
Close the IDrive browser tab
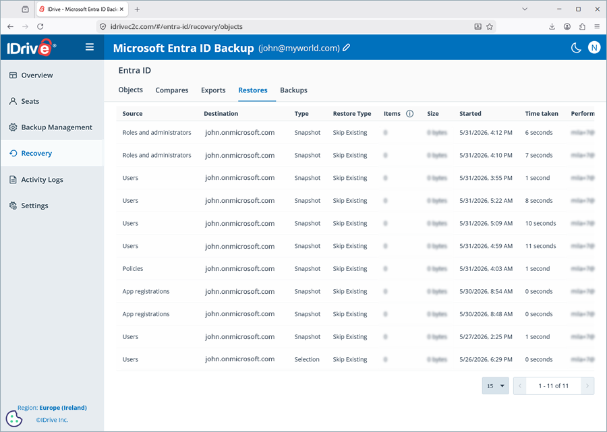coord(121,9)
